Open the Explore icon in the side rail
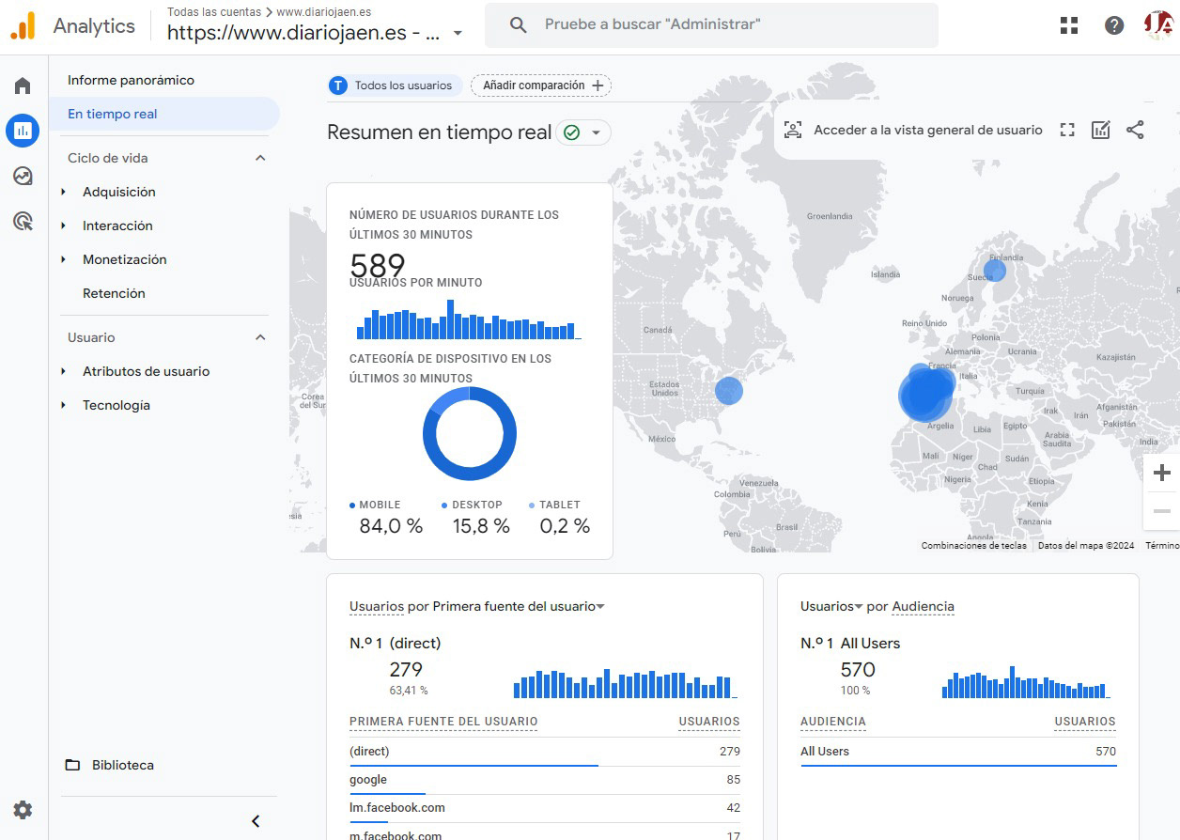Image resolution: width=1180 pixels, height=840 pixels. 23,176
